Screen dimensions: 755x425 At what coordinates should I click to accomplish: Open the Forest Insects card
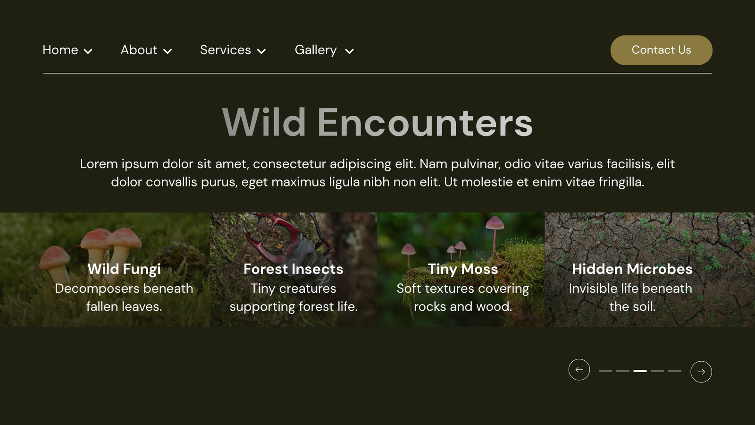point(294,270)
